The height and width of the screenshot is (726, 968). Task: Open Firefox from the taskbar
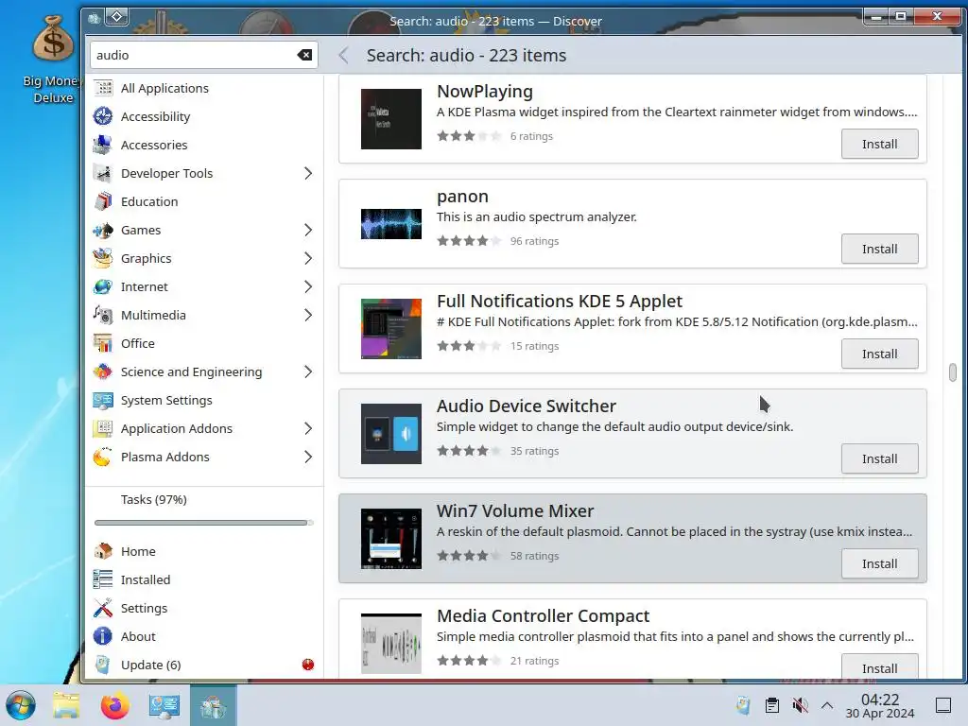pos(114,705)
